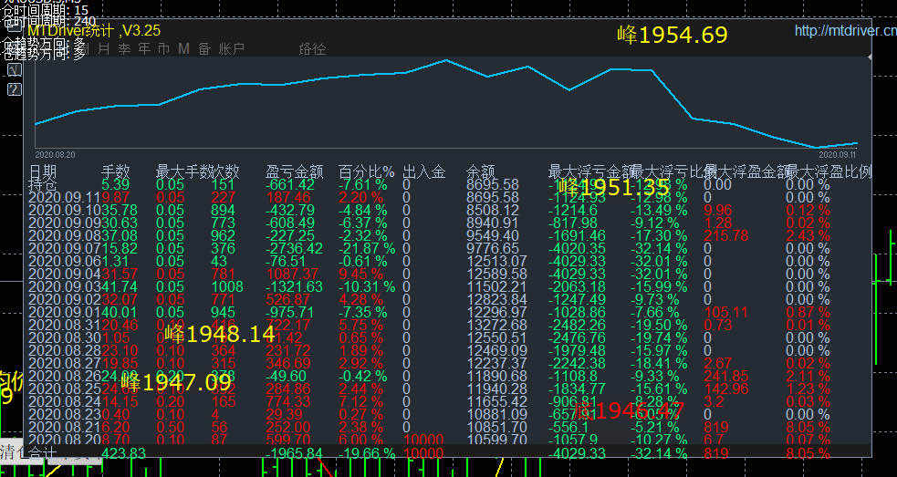Select the 2020.09.10 date row
Image resolution: width=897 pixels, height=477 pixels.
[x=65, y=210]
